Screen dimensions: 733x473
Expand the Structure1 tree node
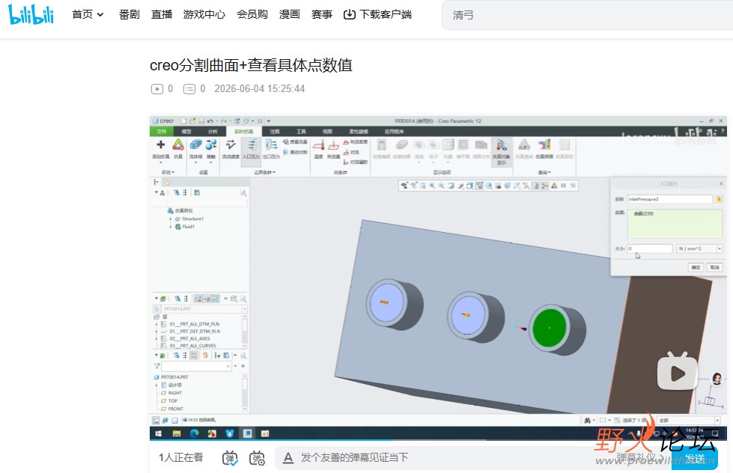pos(170,219)
